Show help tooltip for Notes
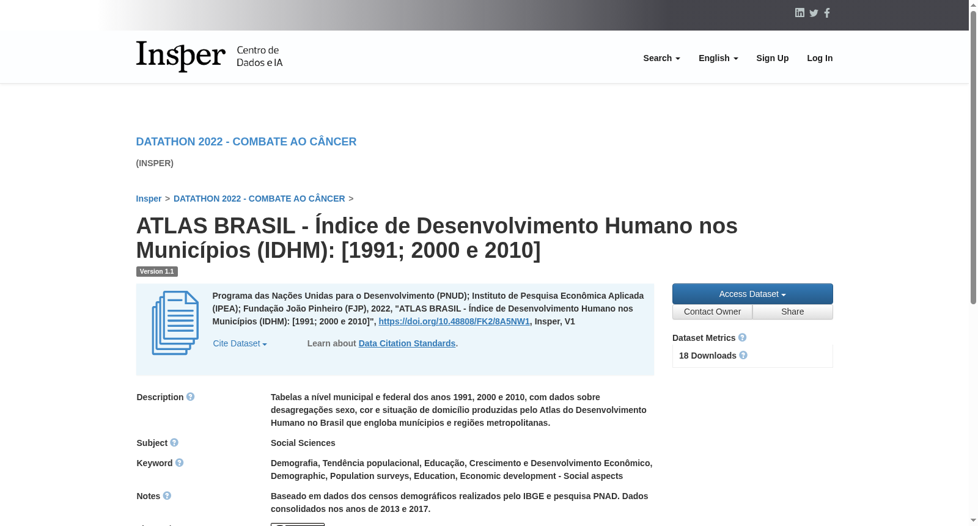978x526 pixels. tap(167, 496)
